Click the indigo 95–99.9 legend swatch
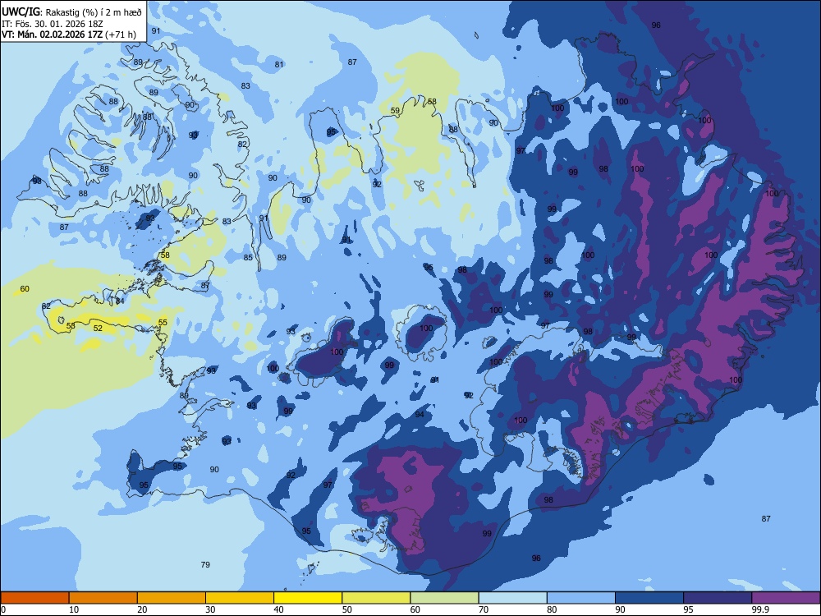The image size is (821, 616). pos(718,598)
